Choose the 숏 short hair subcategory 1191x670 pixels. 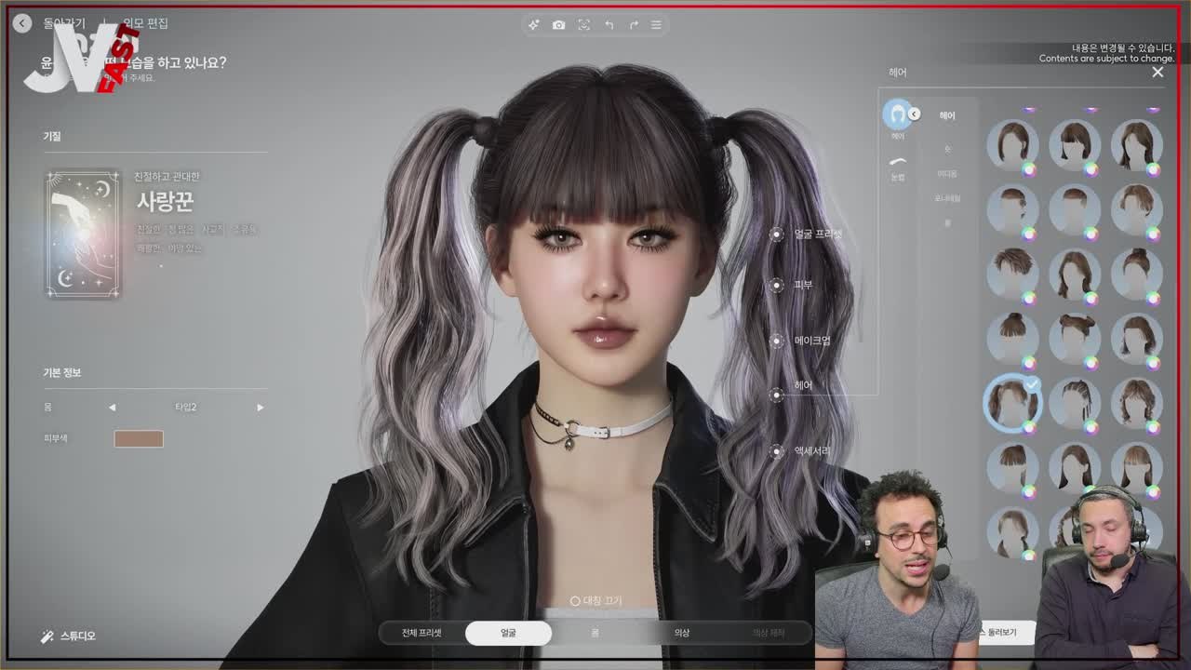click(x=947, y=149)
